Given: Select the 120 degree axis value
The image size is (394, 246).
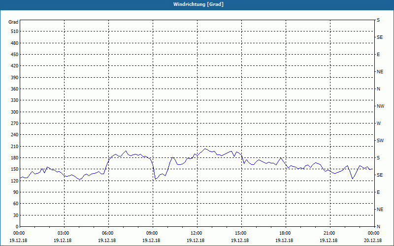Looking at the screenshot, I should click(x=15, y=181).
